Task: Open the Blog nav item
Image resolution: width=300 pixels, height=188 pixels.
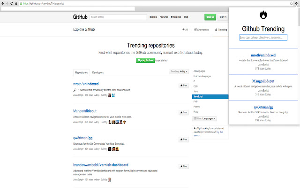Action: [x=186, y=17]
